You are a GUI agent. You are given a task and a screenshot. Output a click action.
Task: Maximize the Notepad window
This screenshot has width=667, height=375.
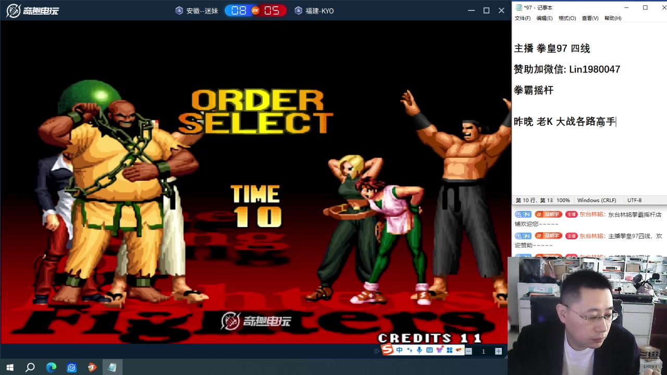pyautogui.click(x=645, y=7)
